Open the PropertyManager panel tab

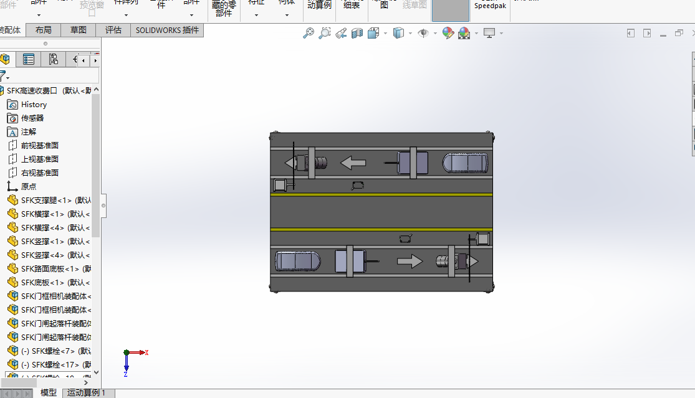pos(29,59)
